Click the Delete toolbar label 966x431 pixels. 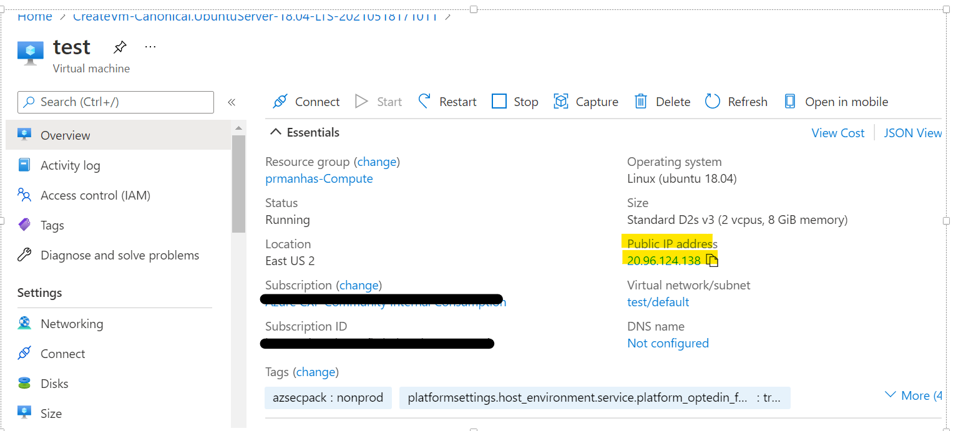tap(673, 102)
